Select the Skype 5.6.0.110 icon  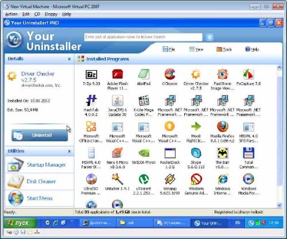(196, 153)
